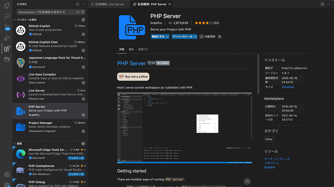Viewport: 334px width, 187px height.
Task: Open editor more actions menu
Action: [x=328, y=4]
